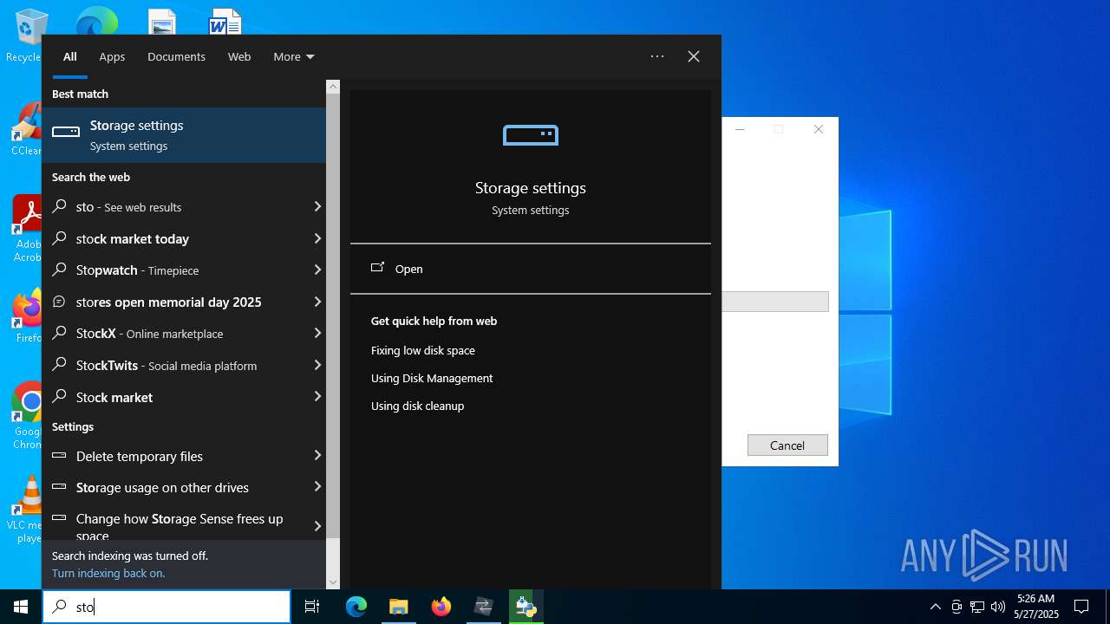This screenshot has height=624, width=1110.
Task: Click the chat bubble icon beside 'stores open memorial day 2025'
Action: [x=60, y=302]
